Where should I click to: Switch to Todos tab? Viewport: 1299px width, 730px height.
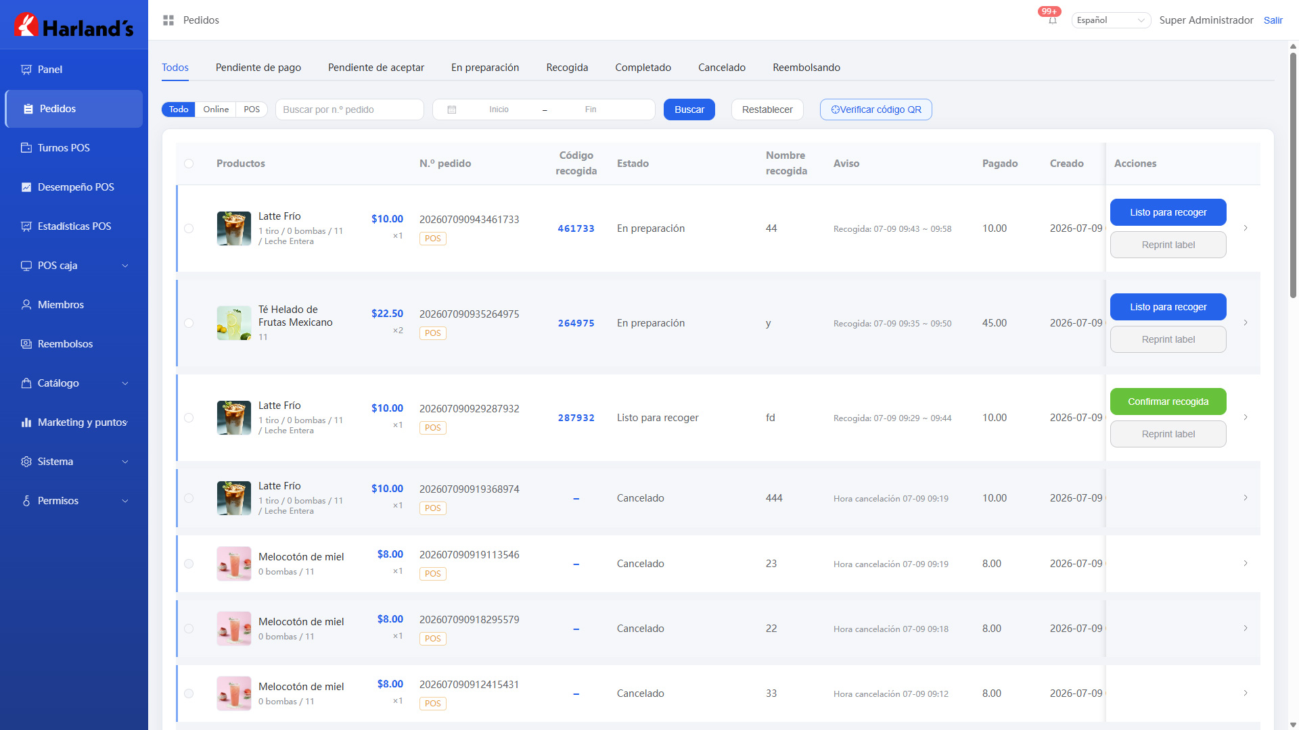175,68
